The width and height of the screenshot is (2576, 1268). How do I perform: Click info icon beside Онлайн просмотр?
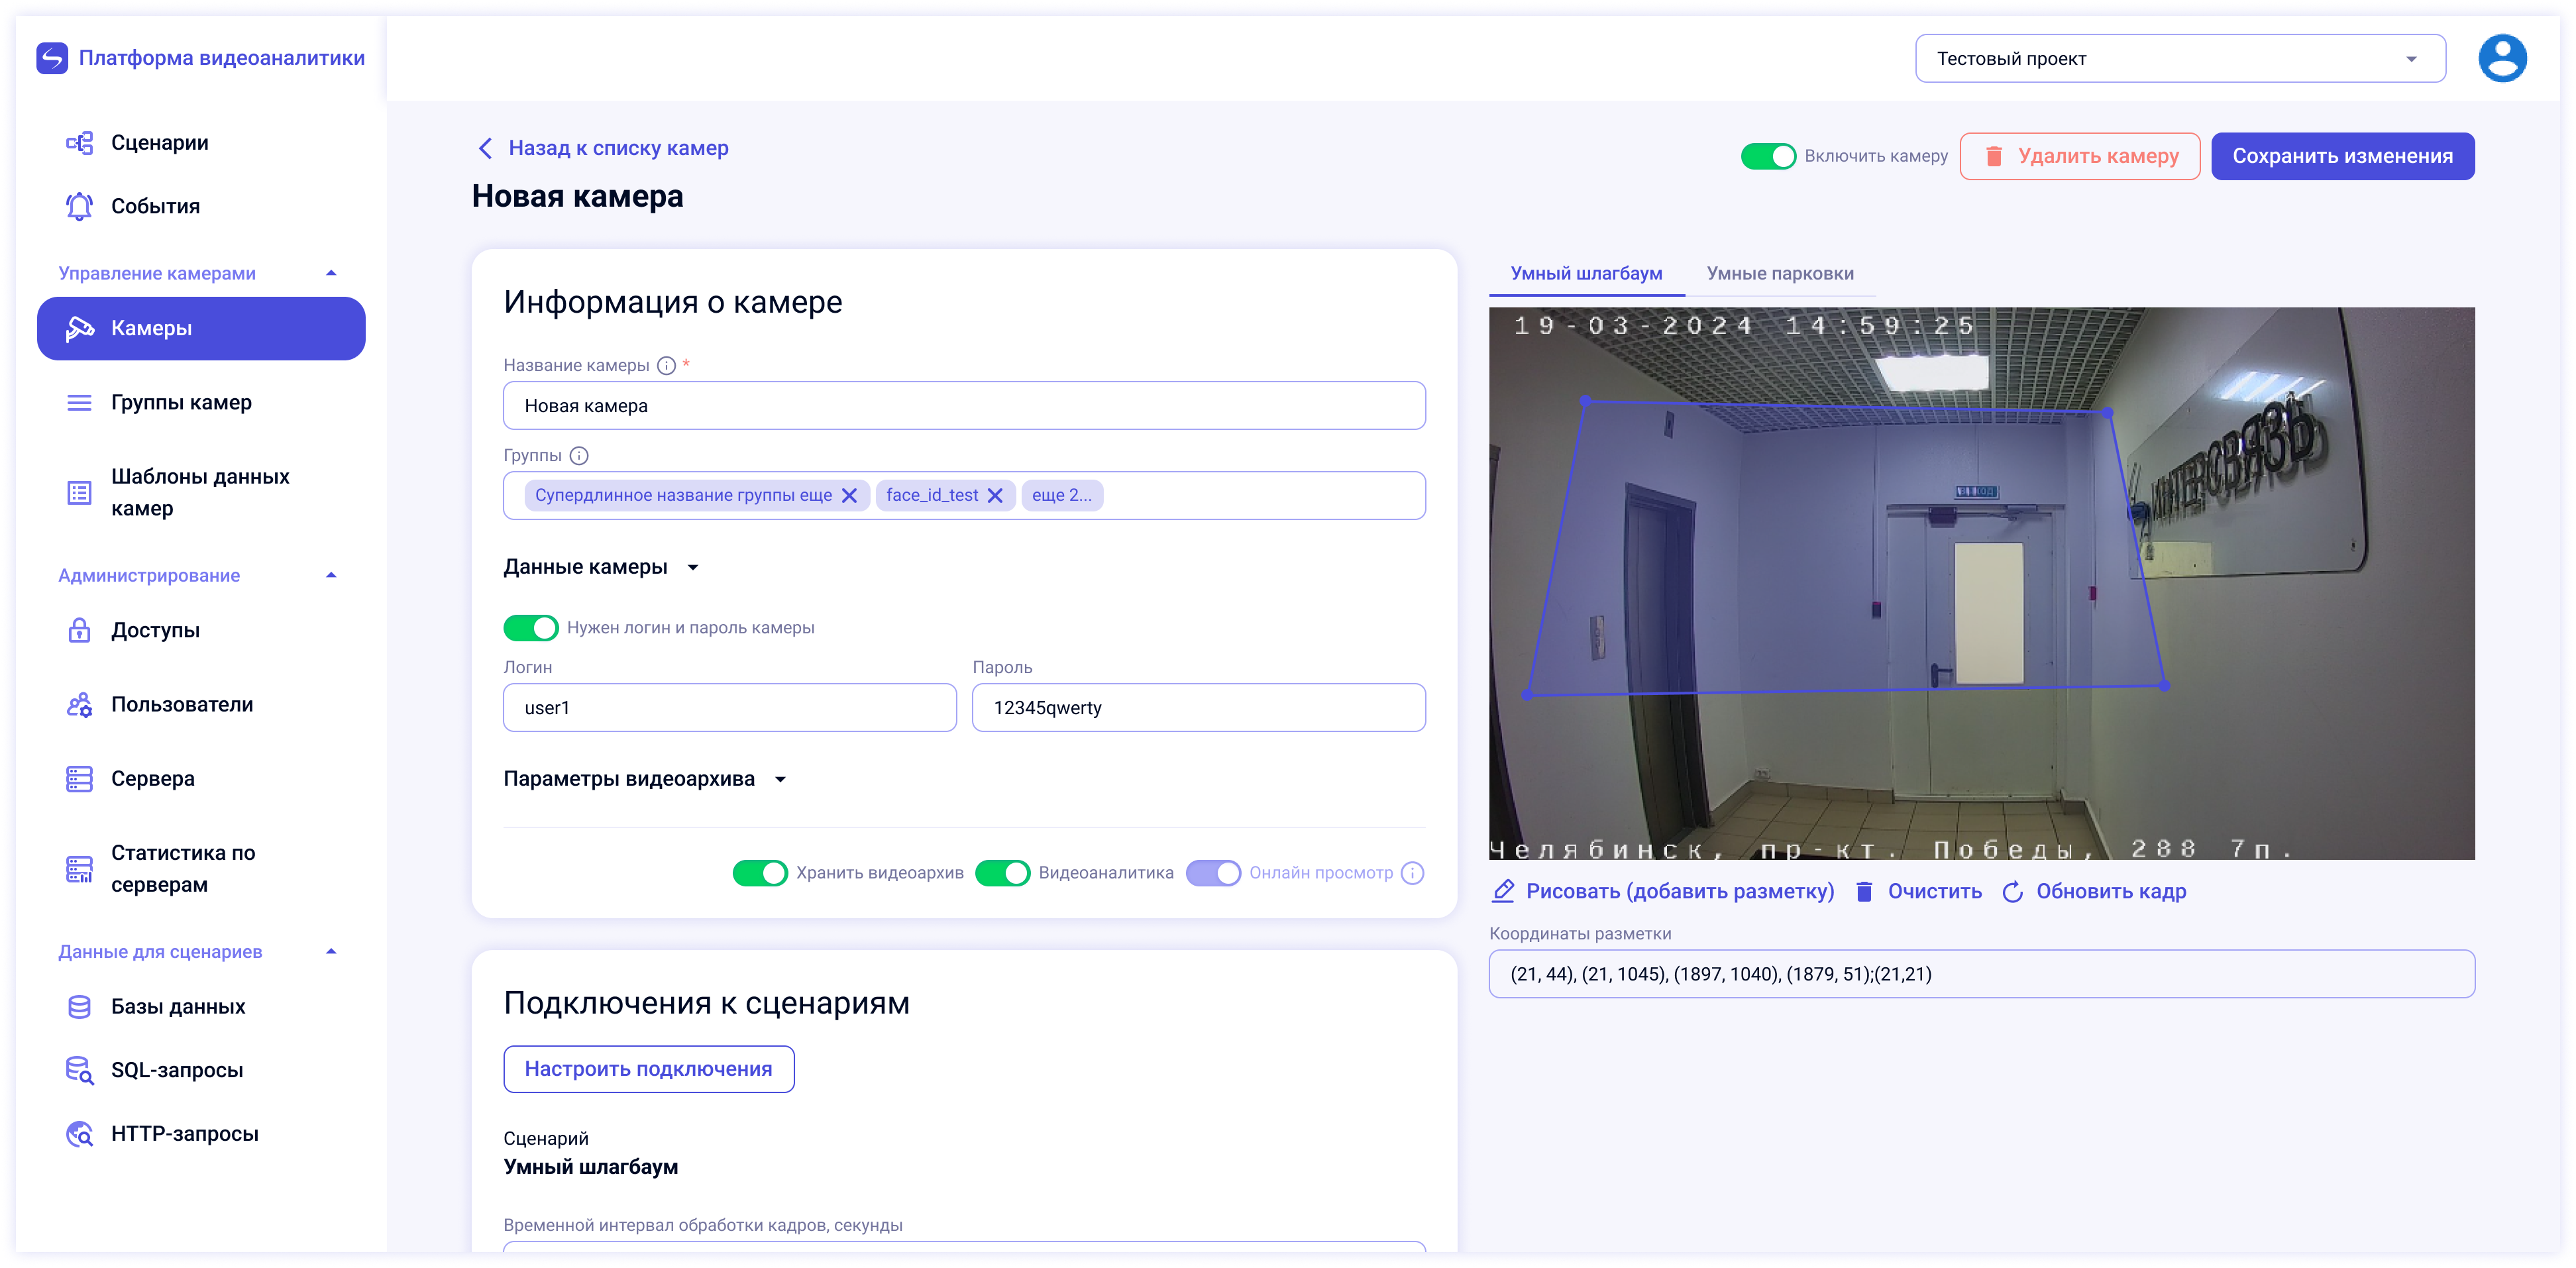point(1413,873)
